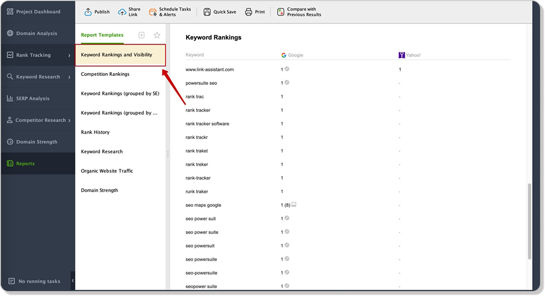
Task: Select the Organic Website Traffic template
Action: (107, 171)
